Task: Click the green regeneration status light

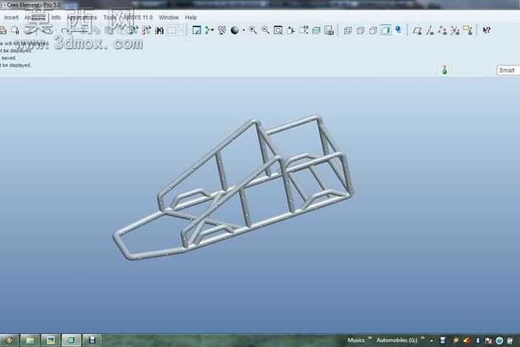Action: pos(445,70)
